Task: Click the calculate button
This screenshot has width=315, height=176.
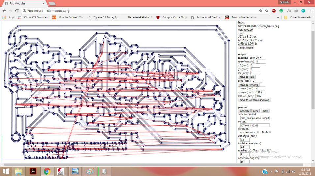Action: [244, 111]
